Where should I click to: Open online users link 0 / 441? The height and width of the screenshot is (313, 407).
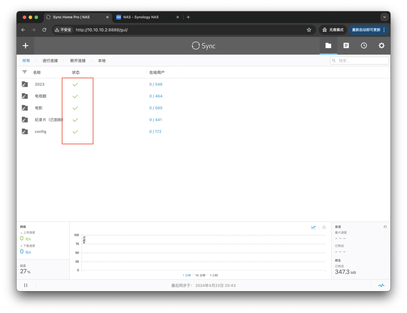tap(155, 120)
